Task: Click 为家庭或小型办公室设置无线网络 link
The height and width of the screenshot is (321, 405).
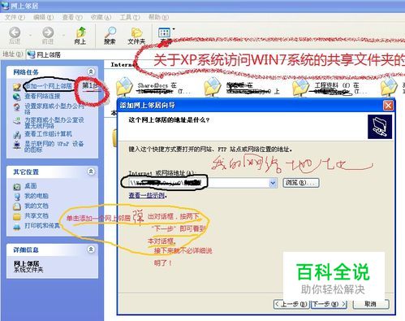Action: coord(54,123)
